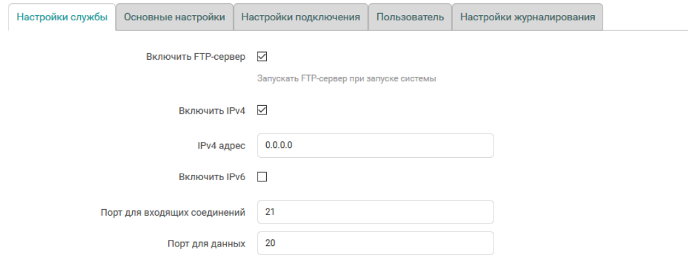This screenshot has width=692, height=263.
Task: Click the Порт для входящих соединений label
Action: coord(173,212)
